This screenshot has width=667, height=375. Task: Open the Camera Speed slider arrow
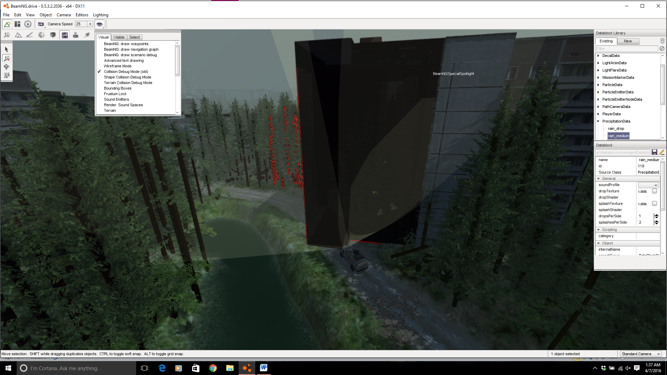coord(90,24)
